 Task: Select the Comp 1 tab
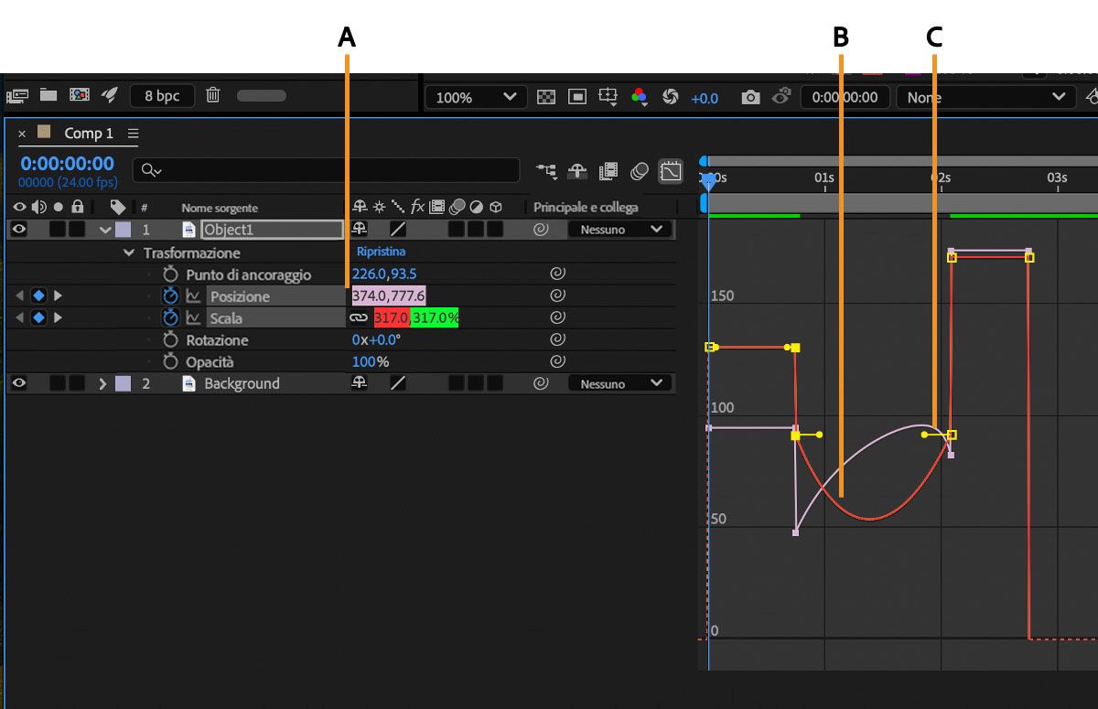coord(89,133)
